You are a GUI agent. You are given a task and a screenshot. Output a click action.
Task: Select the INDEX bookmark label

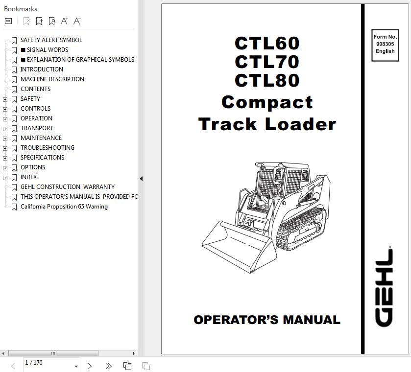pos(28,177)
